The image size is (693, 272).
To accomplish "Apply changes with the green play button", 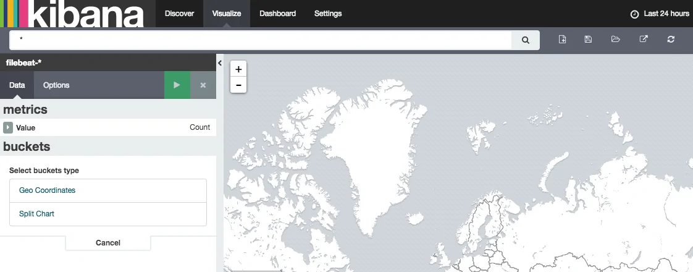I will [x=177, y=85].
